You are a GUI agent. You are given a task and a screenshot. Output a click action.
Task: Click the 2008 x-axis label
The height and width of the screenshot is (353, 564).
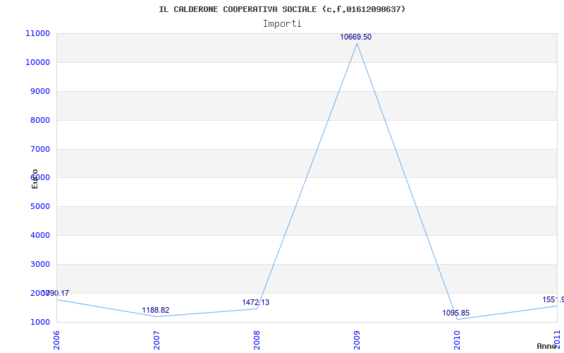click(257, 341)
